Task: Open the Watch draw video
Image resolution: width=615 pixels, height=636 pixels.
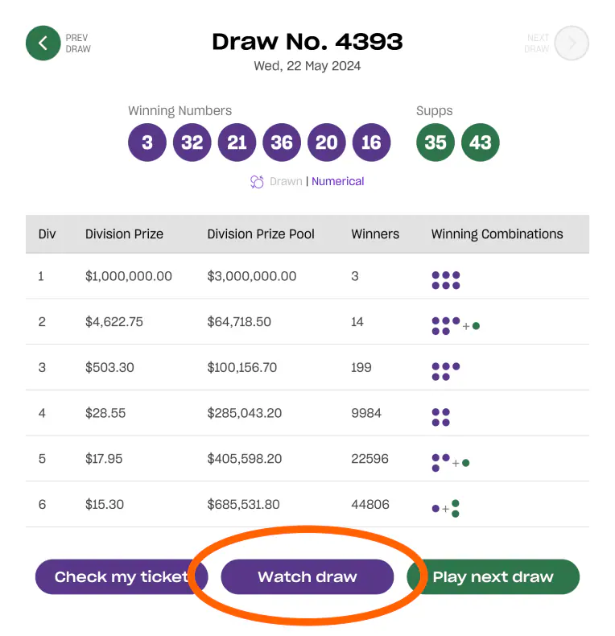Action: click(x=307, y=576)
